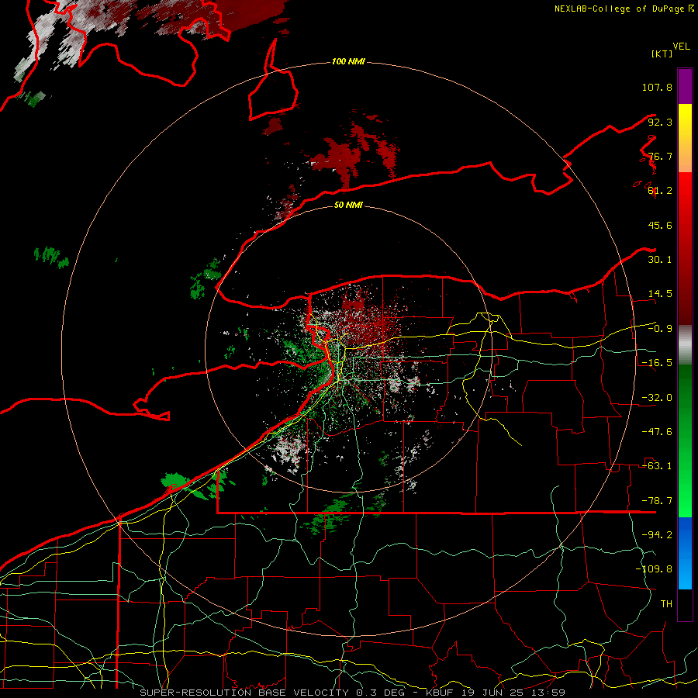Click the -63.1 legend value
698x698 pixels.
pos(657,466)
